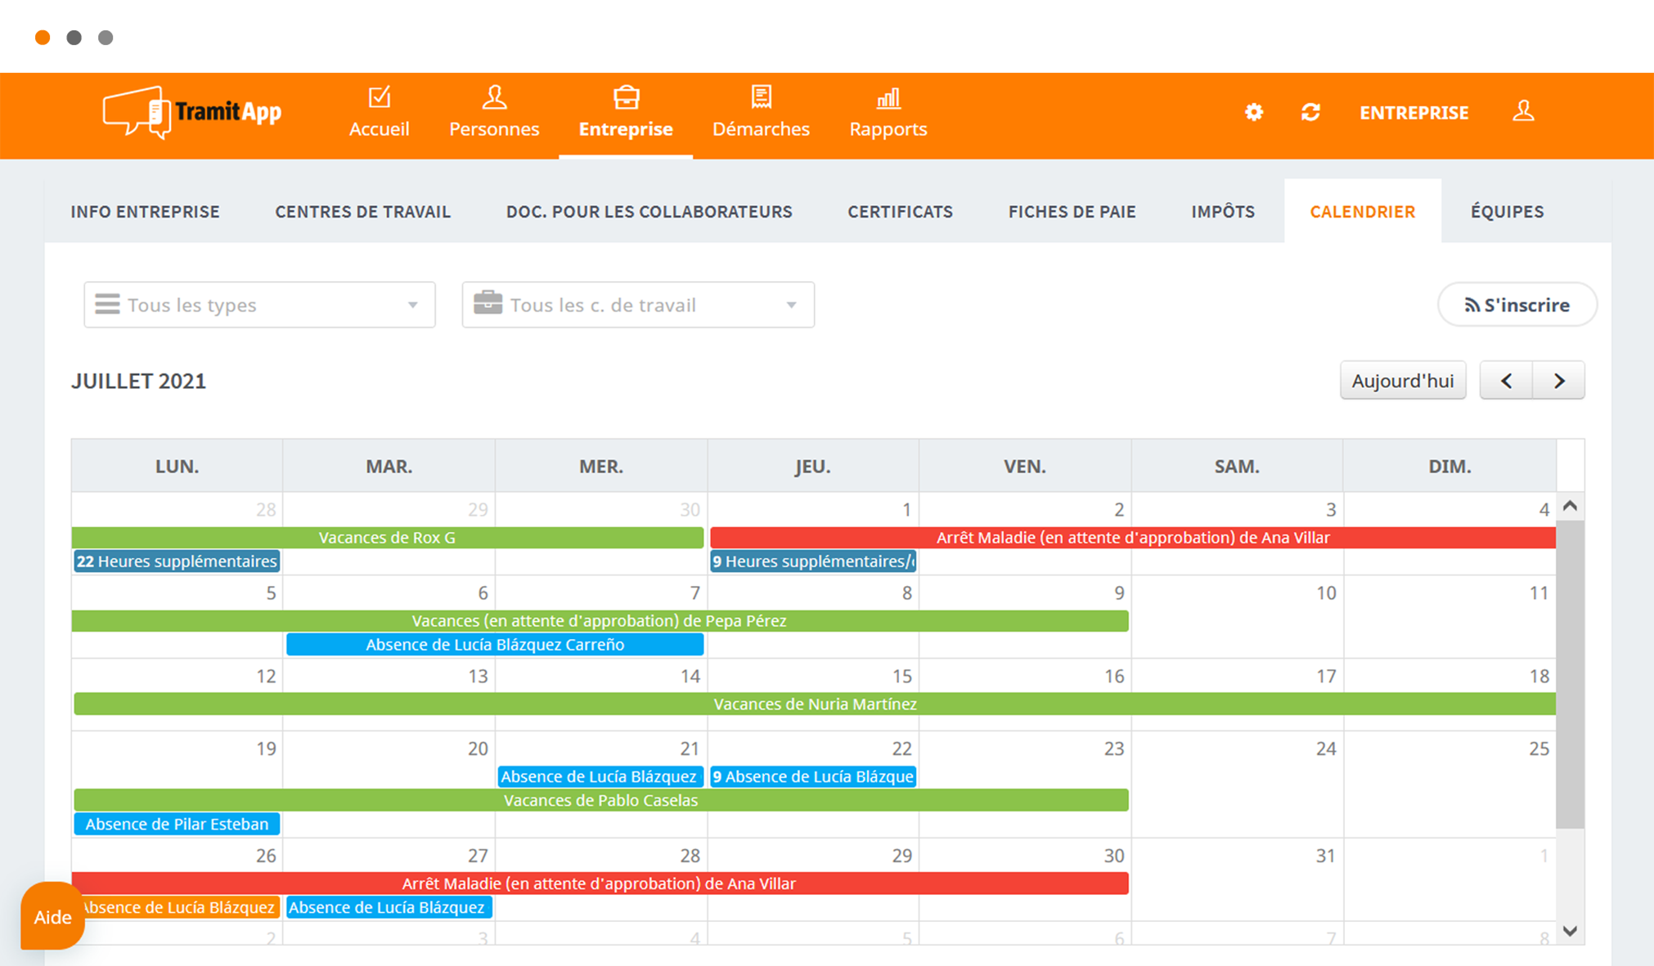1654x966 pixels.
Task: Open the Accueil home section
Action: (379, 113)
